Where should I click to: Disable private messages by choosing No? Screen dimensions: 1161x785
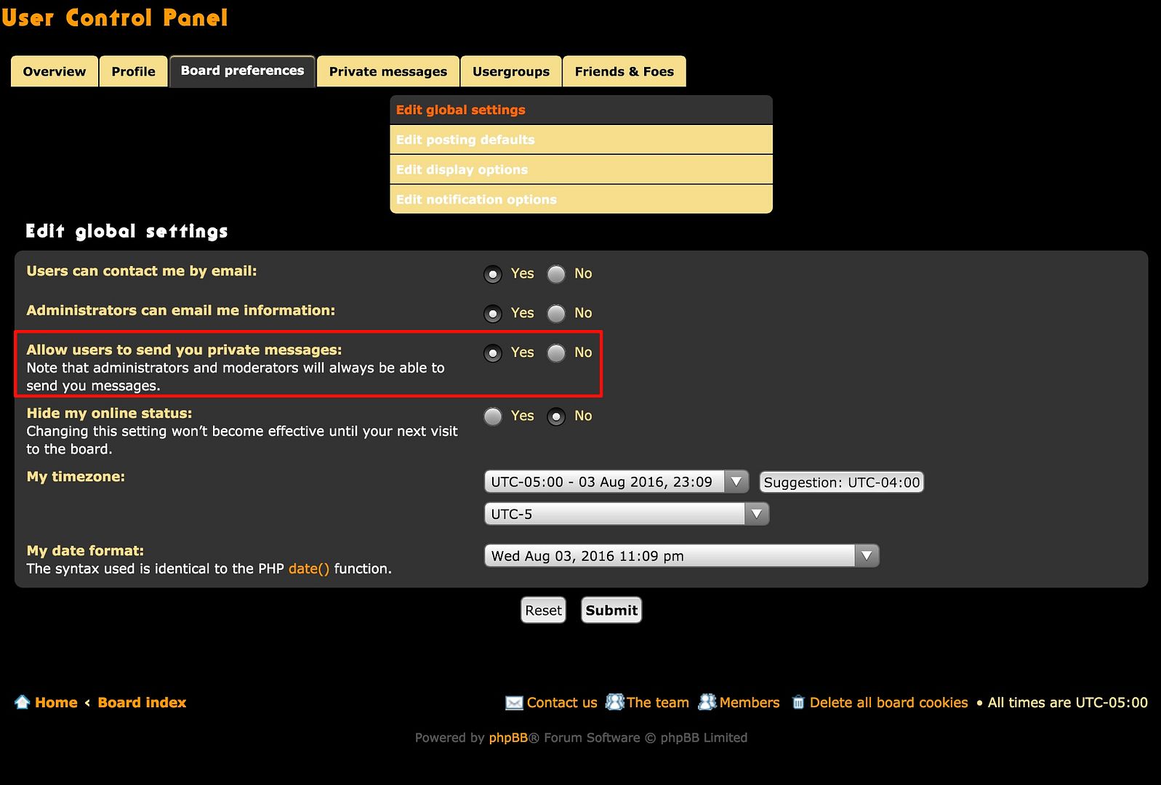pos(556,353)
